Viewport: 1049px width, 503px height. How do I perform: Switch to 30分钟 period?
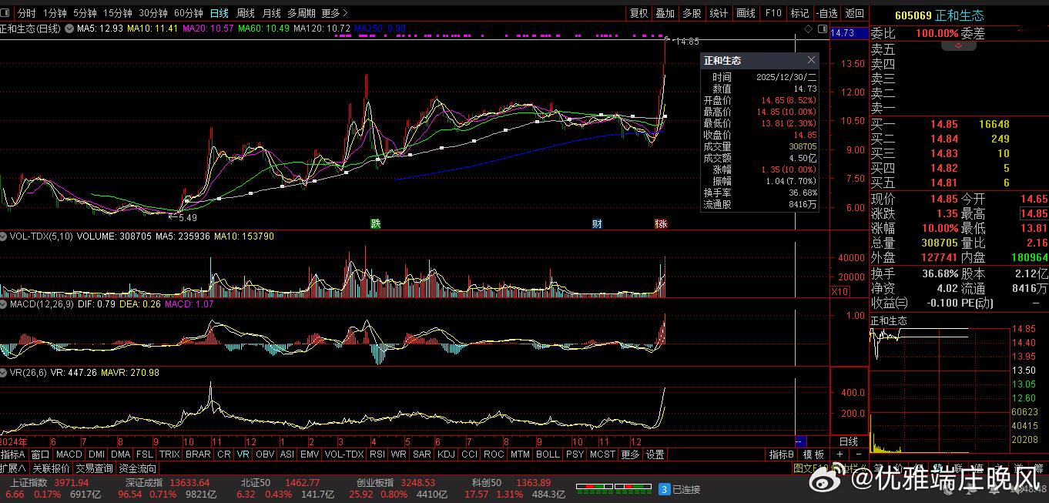[x=153, y=13]
